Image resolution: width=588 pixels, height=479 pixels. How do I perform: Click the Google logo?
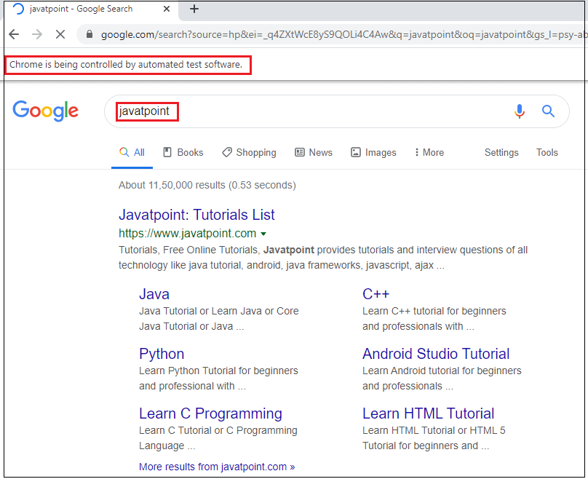click(45, 111)
